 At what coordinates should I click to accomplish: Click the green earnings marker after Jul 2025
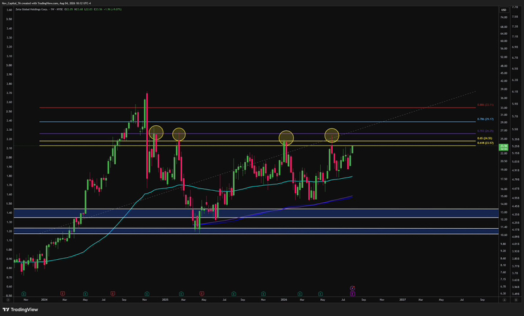click(x=234, y=294)
